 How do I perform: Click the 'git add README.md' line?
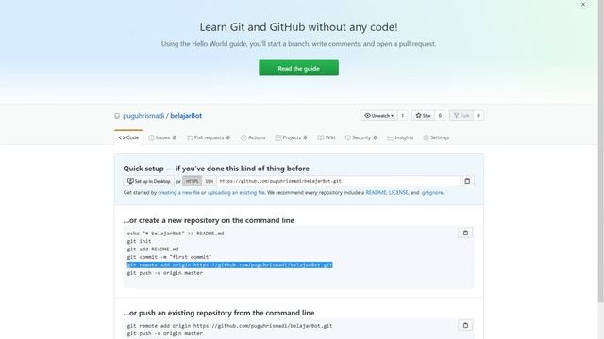(x=153, y=249)
